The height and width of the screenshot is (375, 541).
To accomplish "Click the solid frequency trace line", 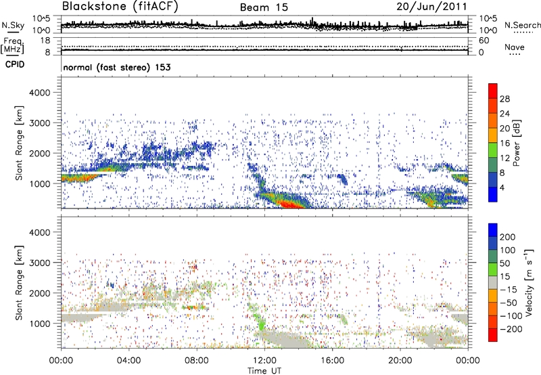I will 264,50.
